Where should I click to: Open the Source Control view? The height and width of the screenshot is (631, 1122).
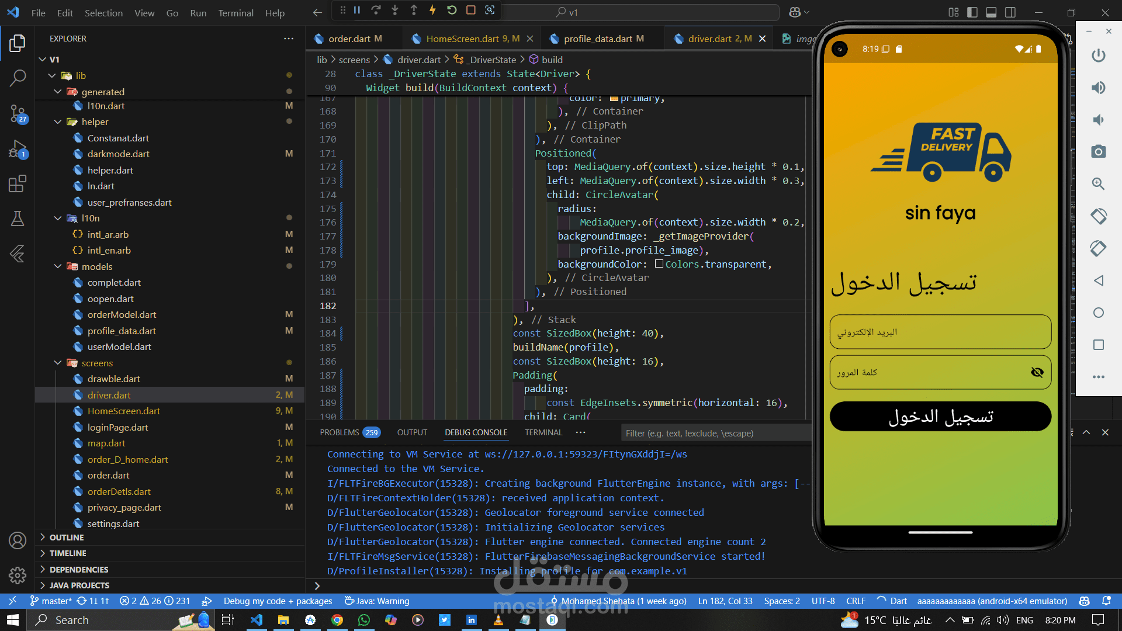[18, 113]
